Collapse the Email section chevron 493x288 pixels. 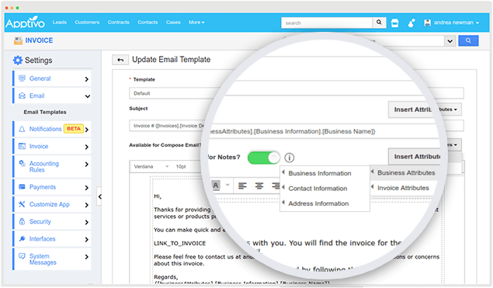[88, 96]
